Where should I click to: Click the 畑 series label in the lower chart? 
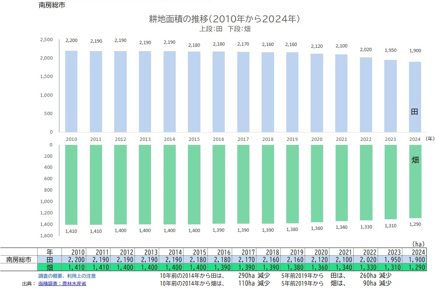pos(415,160)
